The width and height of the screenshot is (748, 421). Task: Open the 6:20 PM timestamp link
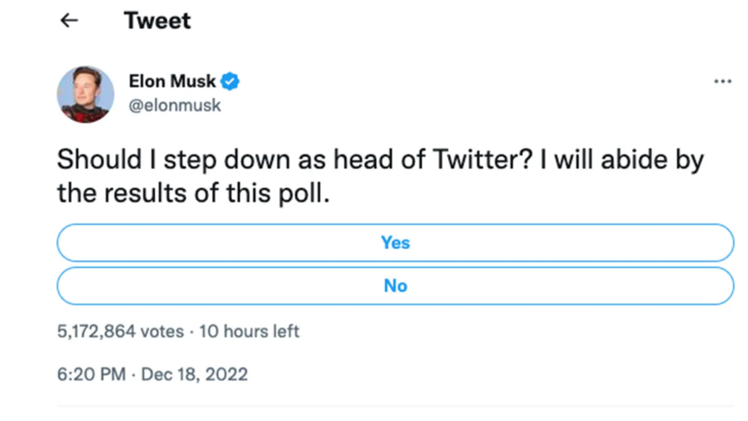(91, 374)
